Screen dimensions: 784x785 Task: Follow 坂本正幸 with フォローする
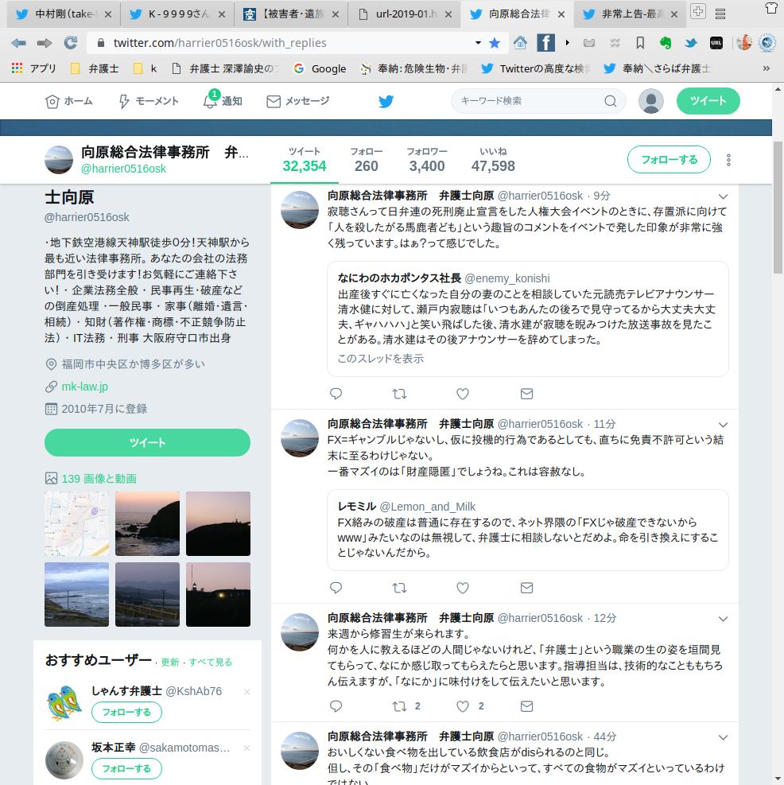point(126,768)
